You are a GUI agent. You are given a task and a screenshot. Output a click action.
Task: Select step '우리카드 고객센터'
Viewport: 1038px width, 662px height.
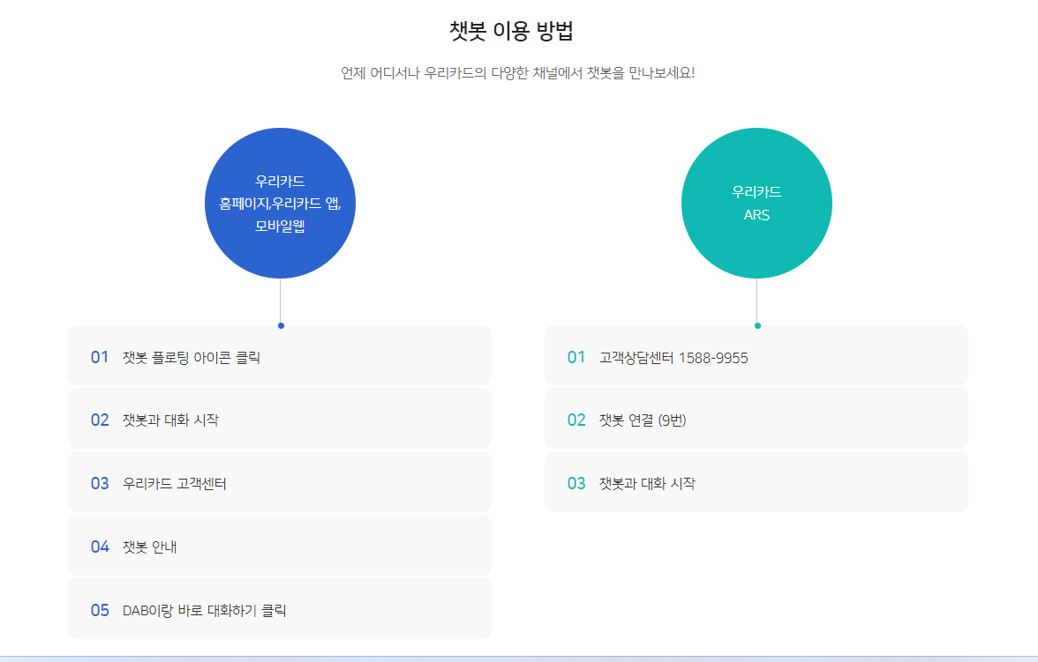(280, 482)
